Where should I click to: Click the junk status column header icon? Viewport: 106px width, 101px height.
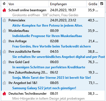point(4,4)
